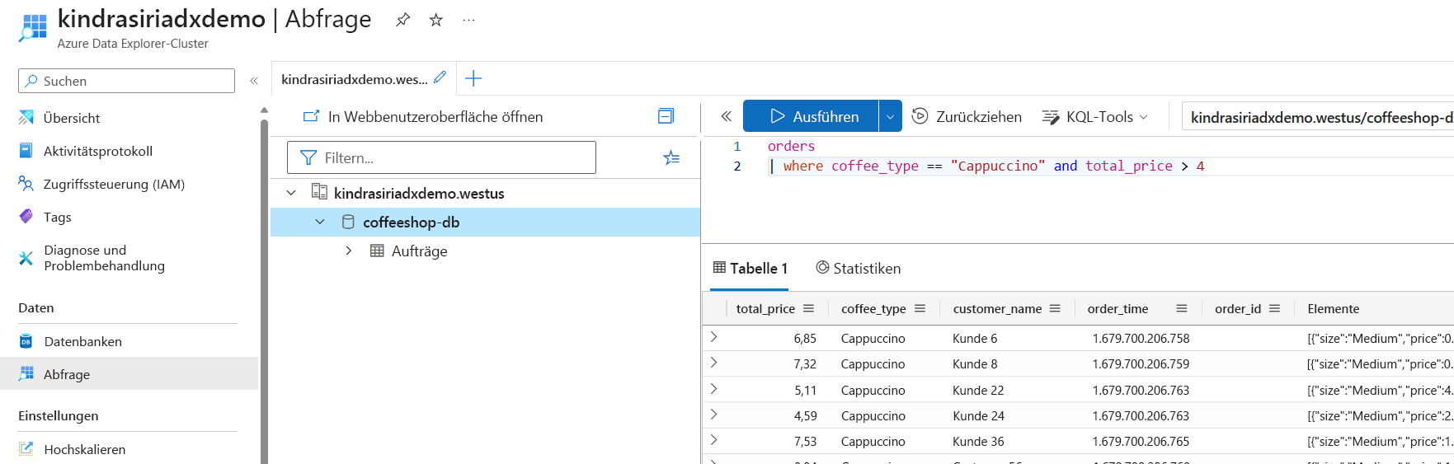This screenshot has height=464, width=1454.
Task: Switch to the Statistiken tab
Action: click(859, 268)
